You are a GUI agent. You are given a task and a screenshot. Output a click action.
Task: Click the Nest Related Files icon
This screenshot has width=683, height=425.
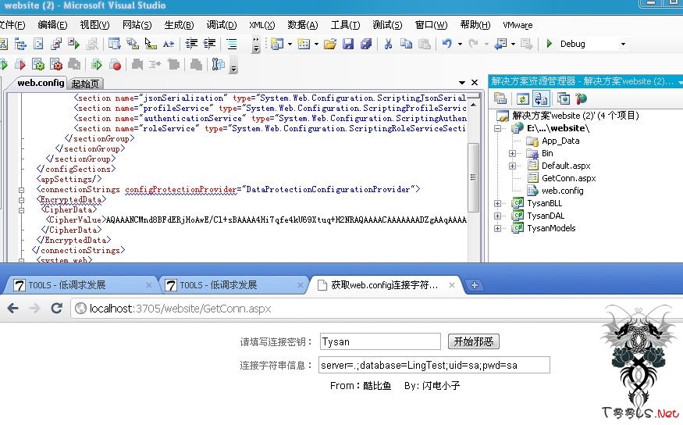(541, 99)
